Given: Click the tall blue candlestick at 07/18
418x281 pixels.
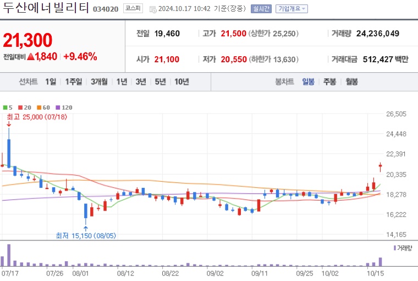Looking at the screenshot, I should [9, 153].
